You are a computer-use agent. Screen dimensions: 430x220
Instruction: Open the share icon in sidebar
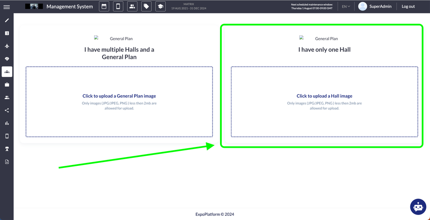point(7,110)
